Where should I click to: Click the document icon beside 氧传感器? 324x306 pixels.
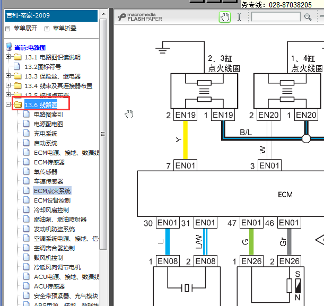27,171
